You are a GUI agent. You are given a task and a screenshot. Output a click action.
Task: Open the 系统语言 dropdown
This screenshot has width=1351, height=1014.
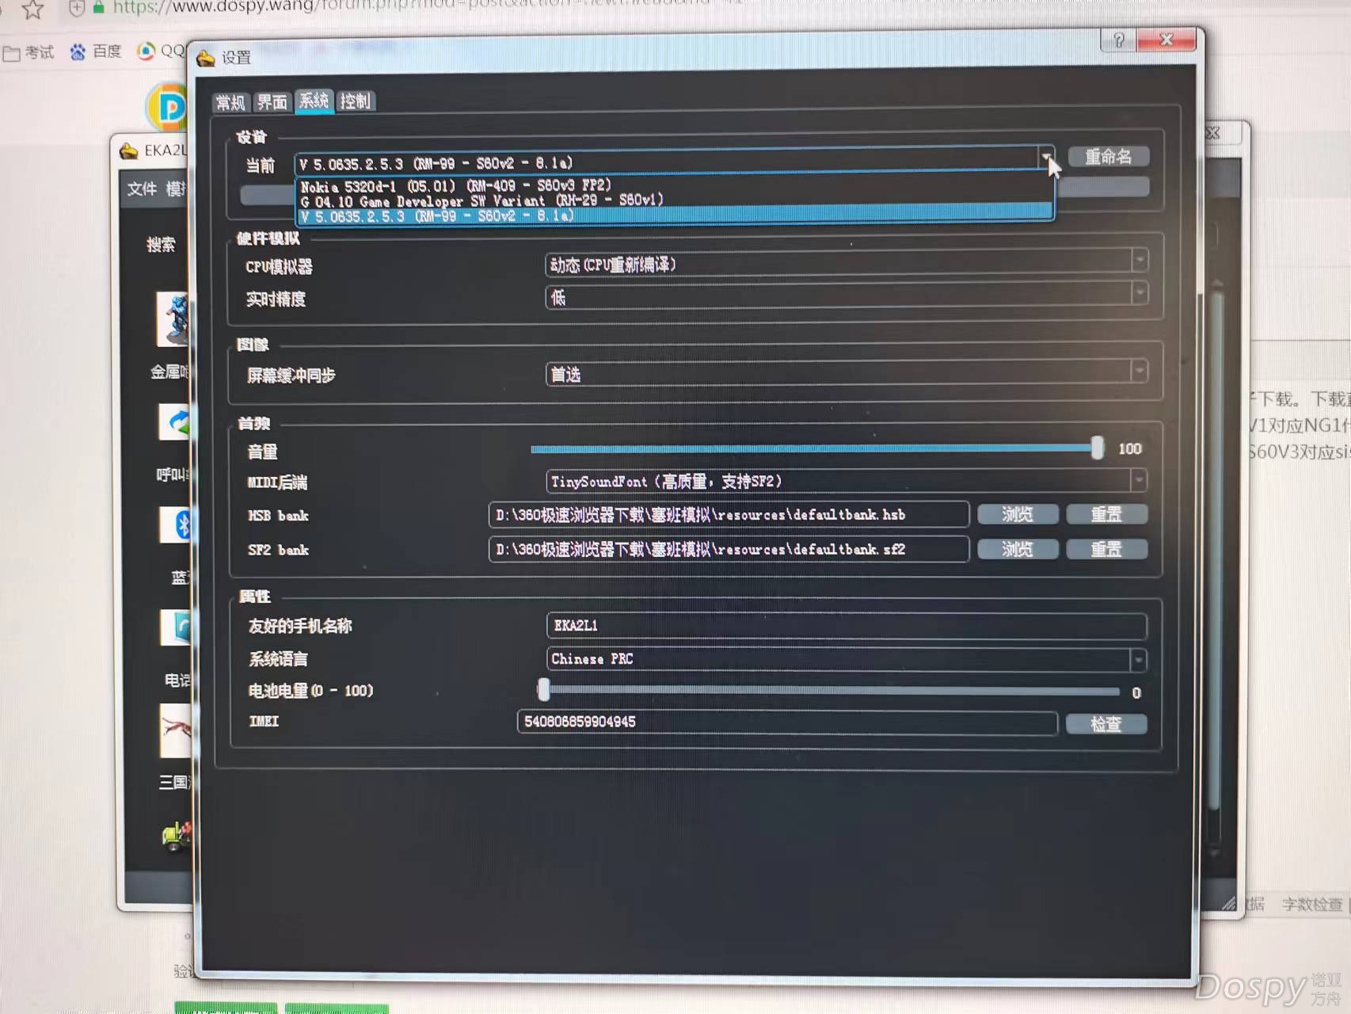pyautogui.click(x=846, y=658)
